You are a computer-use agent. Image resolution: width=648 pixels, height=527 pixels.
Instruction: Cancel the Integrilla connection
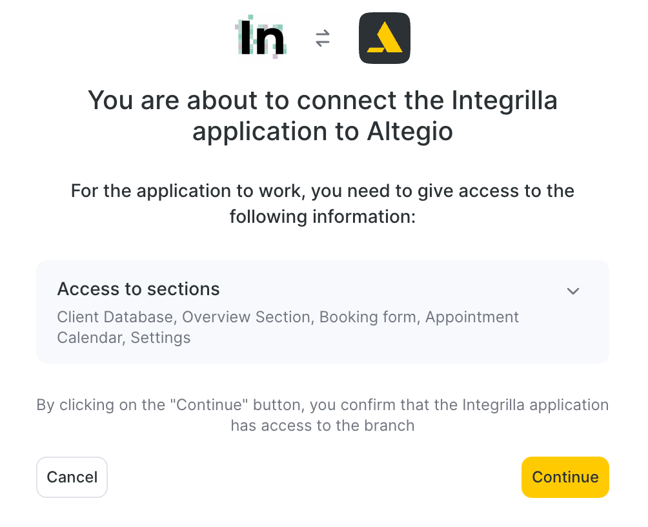pyautogui.click(x=72, y=477)
